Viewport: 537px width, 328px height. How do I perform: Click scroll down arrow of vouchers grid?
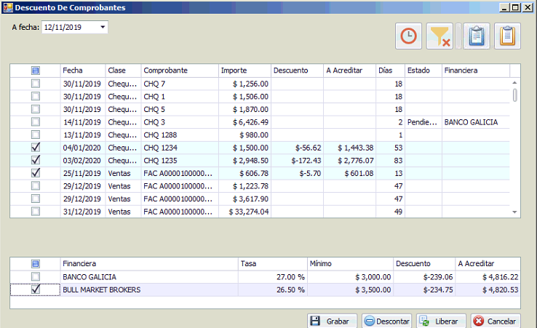514,212
